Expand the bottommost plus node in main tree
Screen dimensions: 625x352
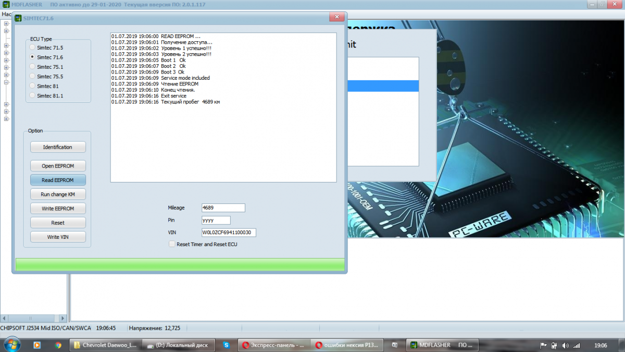pos(6,119)
